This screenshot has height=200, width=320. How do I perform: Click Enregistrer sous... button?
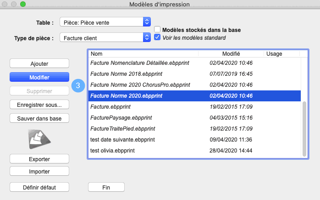click(x=39, y=105)
